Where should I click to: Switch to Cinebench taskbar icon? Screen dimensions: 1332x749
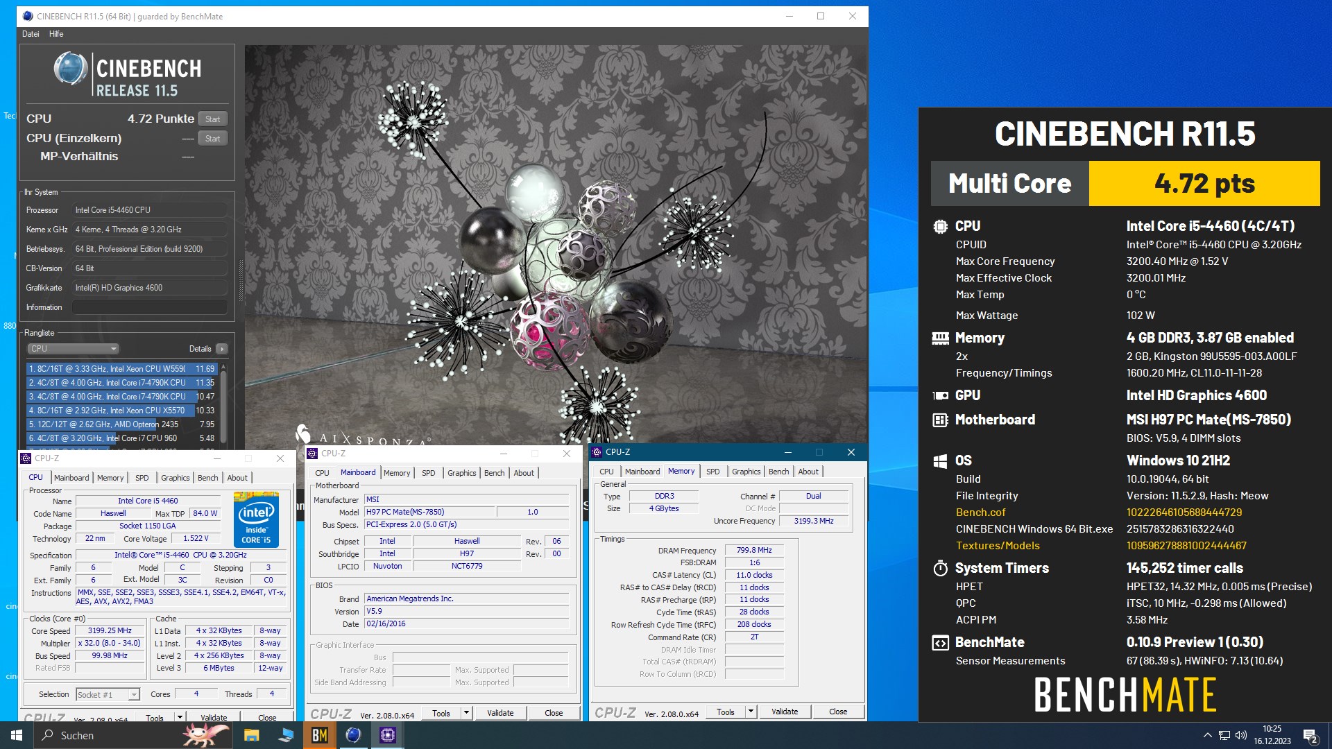[353, 735]
